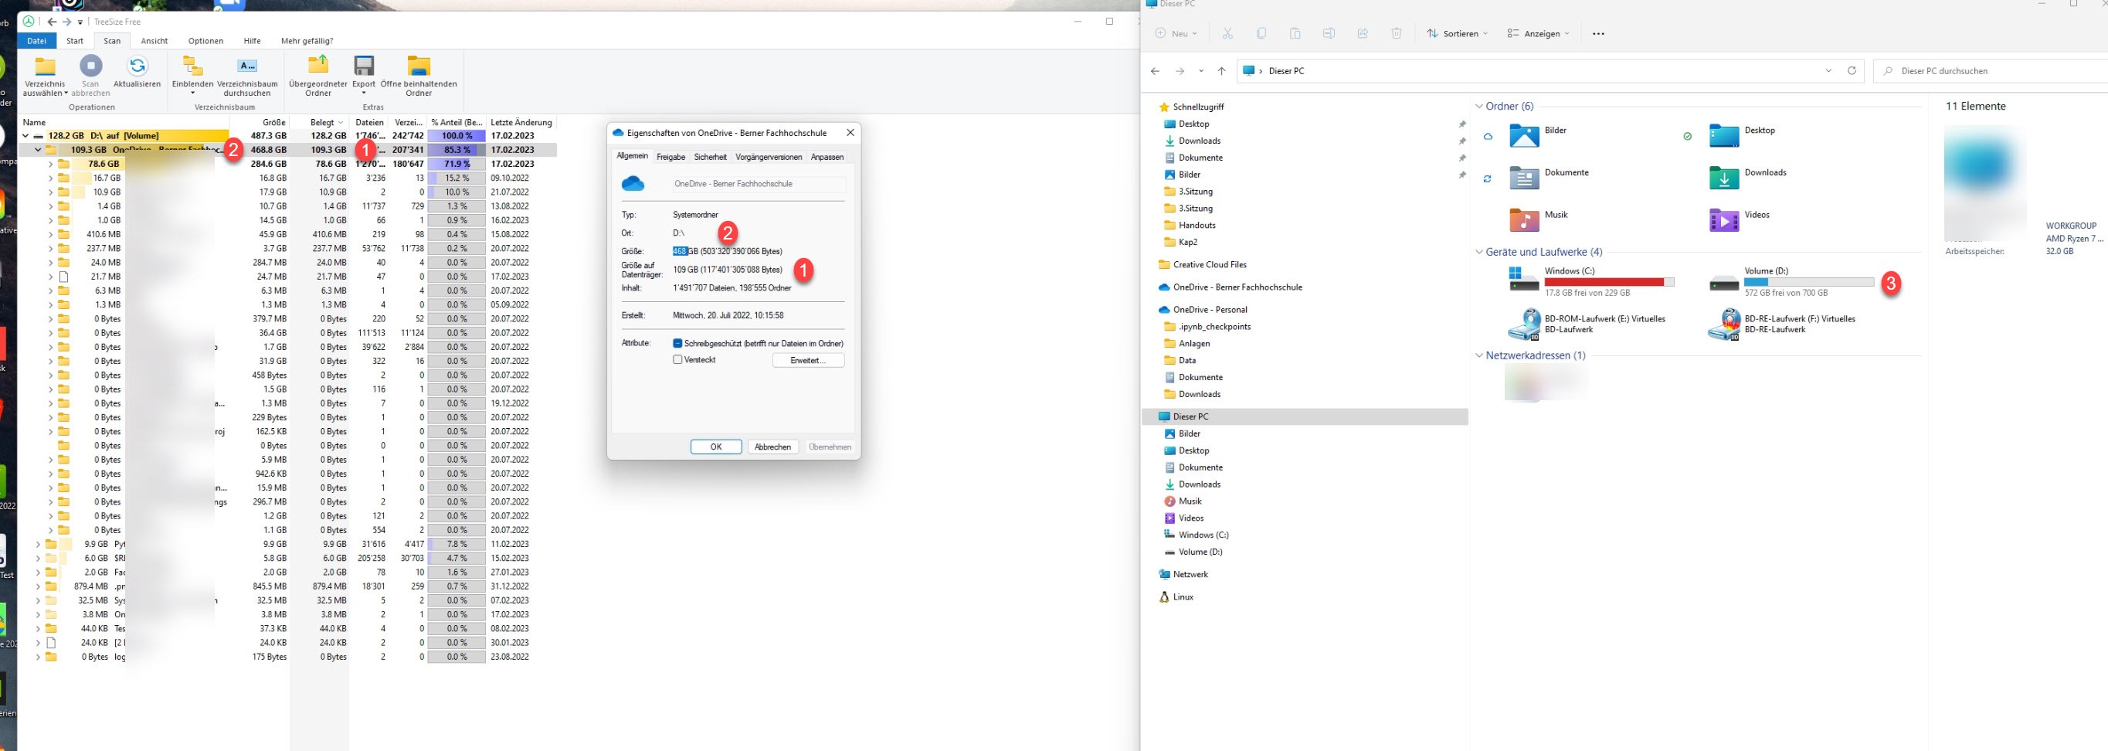This screenshot has width=2108, height=751.
Task: Click Explorer's navigate-up arrow
Action: tap(1222, 71)
